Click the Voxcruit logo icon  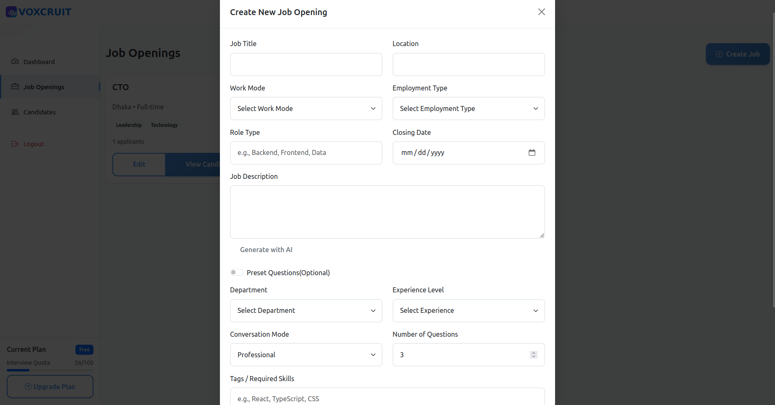pos(11,12)
